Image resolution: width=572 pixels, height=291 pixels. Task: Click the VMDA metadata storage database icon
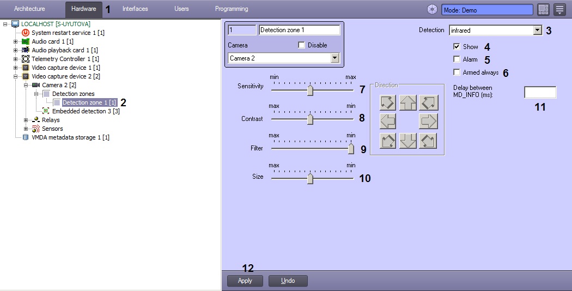point(26,137)
